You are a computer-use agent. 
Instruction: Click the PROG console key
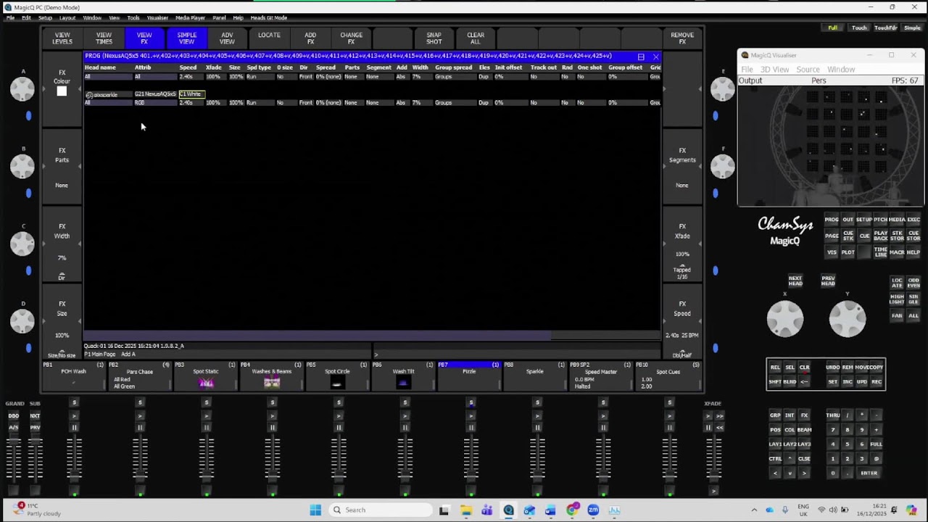click(832, 220)
